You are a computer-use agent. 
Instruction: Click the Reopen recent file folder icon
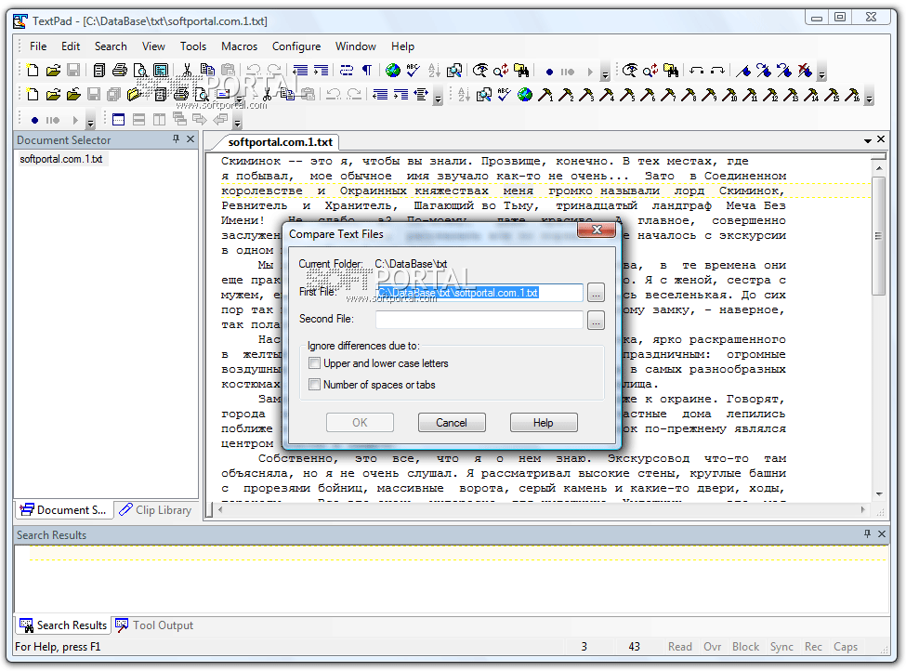click(73, 95)
